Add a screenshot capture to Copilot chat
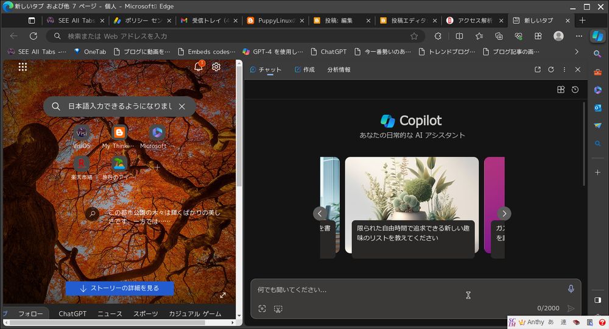 pyautogui.click(x=278, y=309)
